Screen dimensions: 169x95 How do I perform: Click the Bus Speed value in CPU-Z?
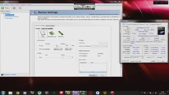tap(136, 51)
